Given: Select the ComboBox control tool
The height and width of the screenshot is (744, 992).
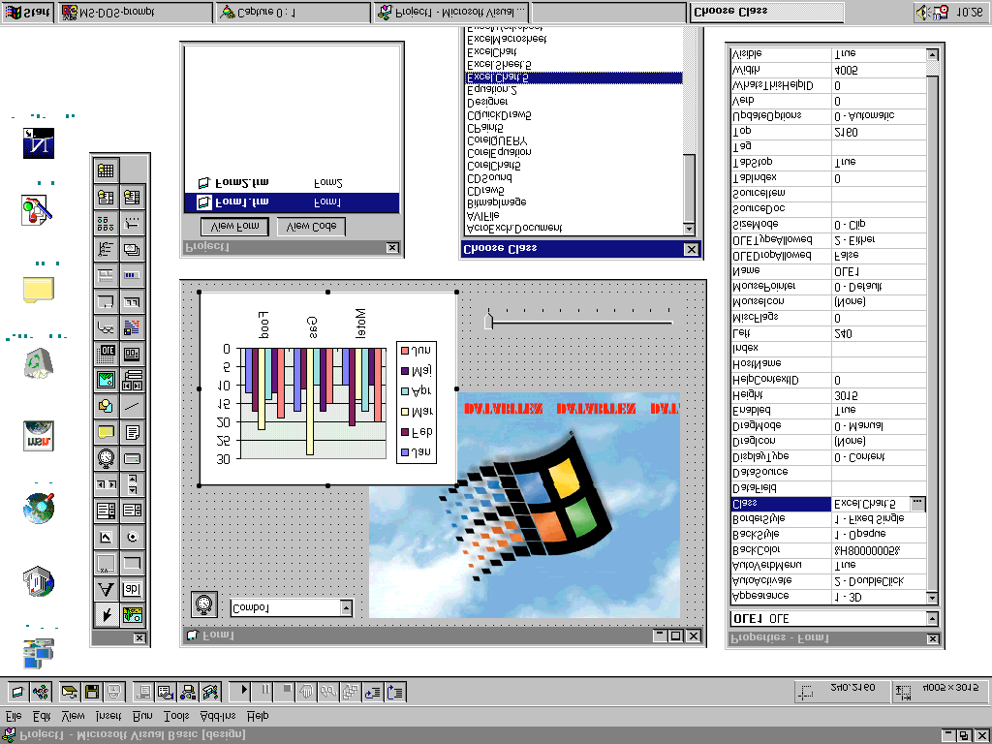Looking at the screenshot, I should pyautogui.click(x=107, y=510).
